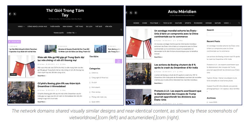Open Công nghệ & Khoa học category
Image resolution: width=246 pixels, height=122 pixels.
tap(100, 78)
